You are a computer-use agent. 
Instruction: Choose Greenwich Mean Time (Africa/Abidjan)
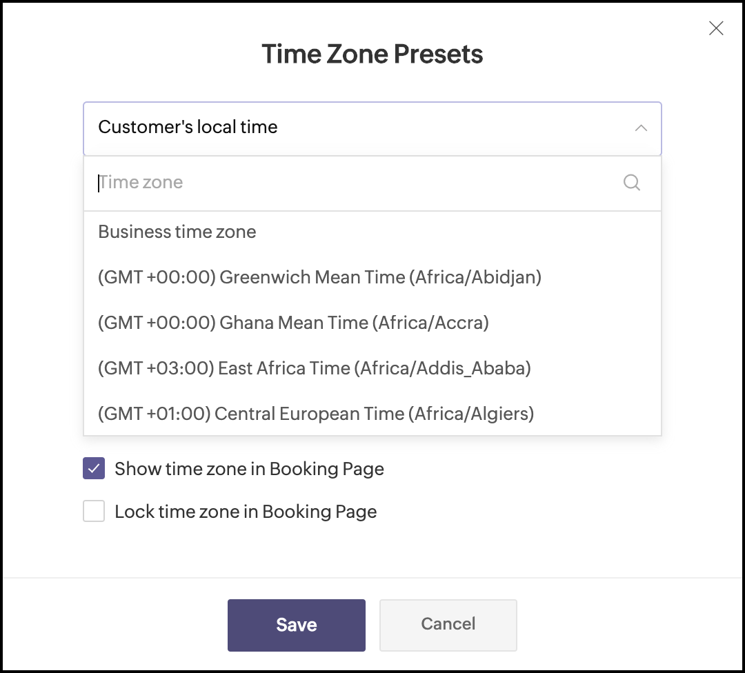(x=372, y=277)
